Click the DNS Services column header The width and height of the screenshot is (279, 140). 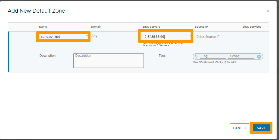tap(252, 27)
